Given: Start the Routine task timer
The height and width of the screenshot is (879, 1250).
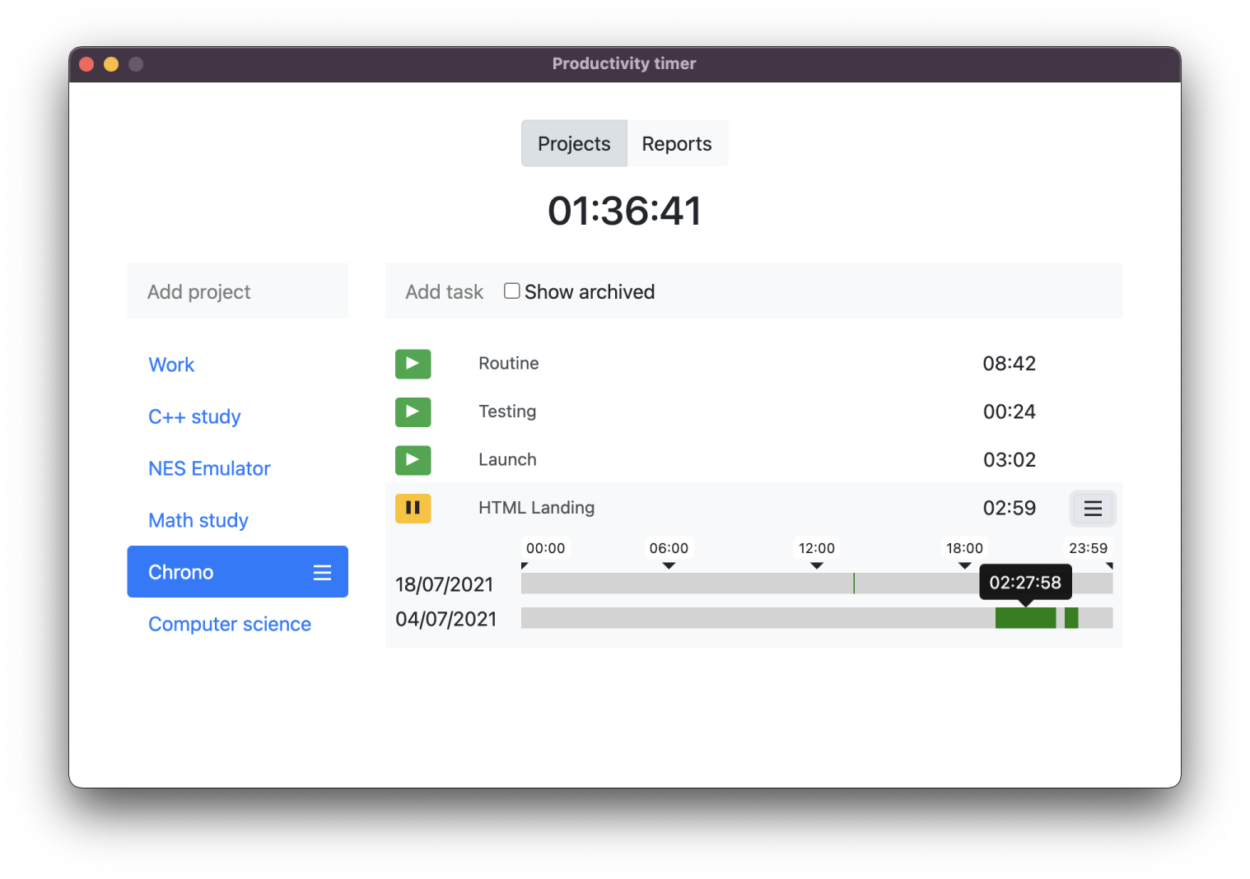Looking at the screenshot, I should click(413, 364).
